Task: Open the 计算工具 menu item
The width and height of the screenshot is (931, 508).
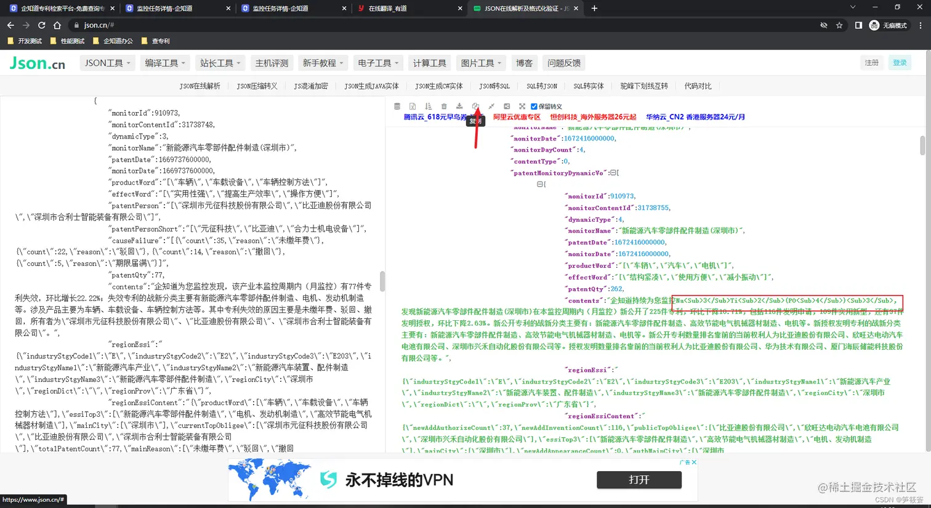Action: tap(429, 63)
